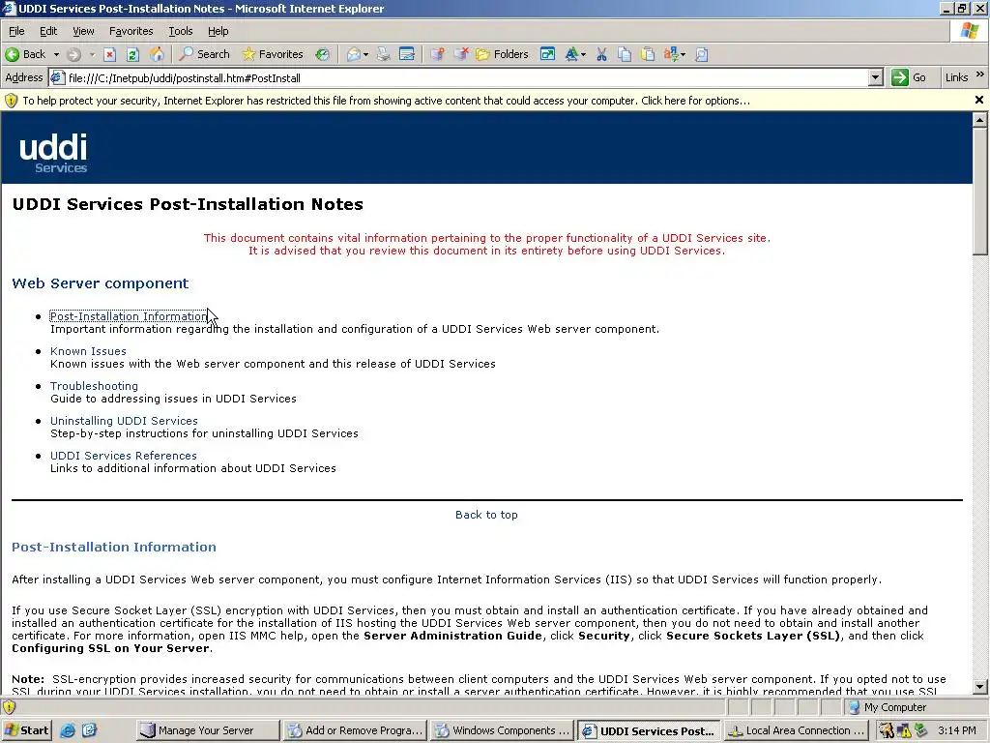Click the Cut scissors icon
990x743 pixels.
click(601, 54)
